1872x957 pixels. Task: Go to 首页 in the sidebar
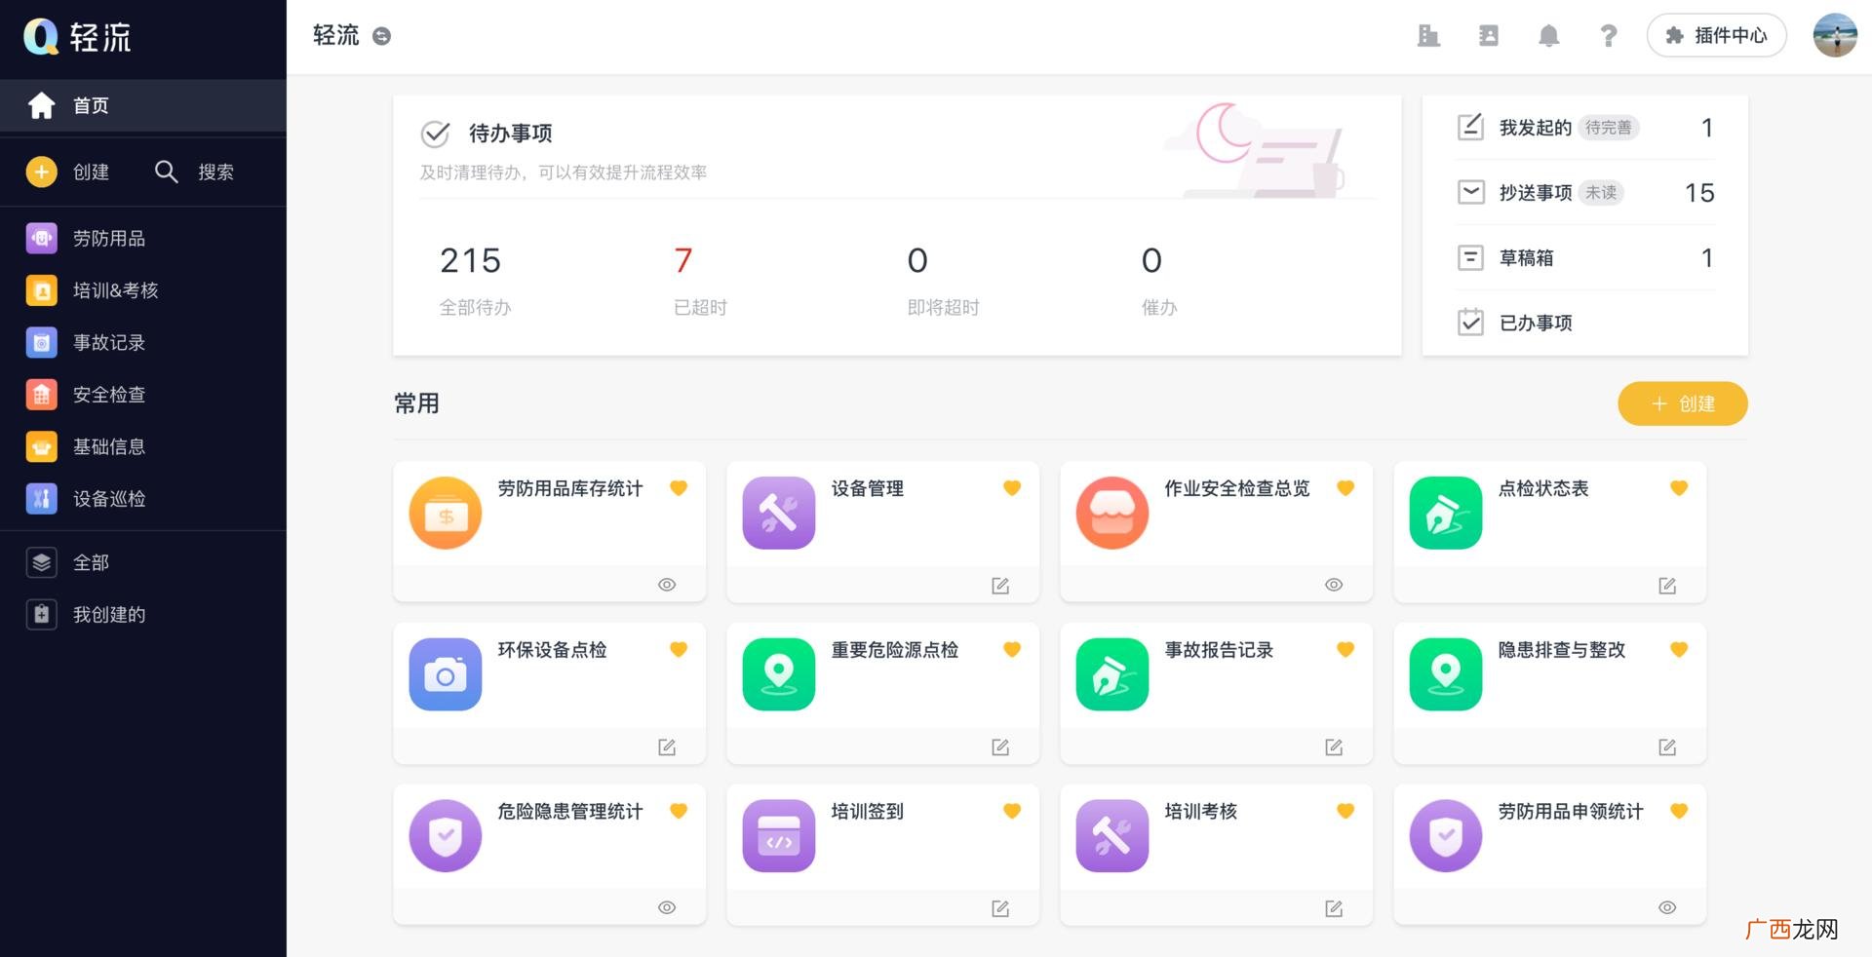tap(143, 105)
